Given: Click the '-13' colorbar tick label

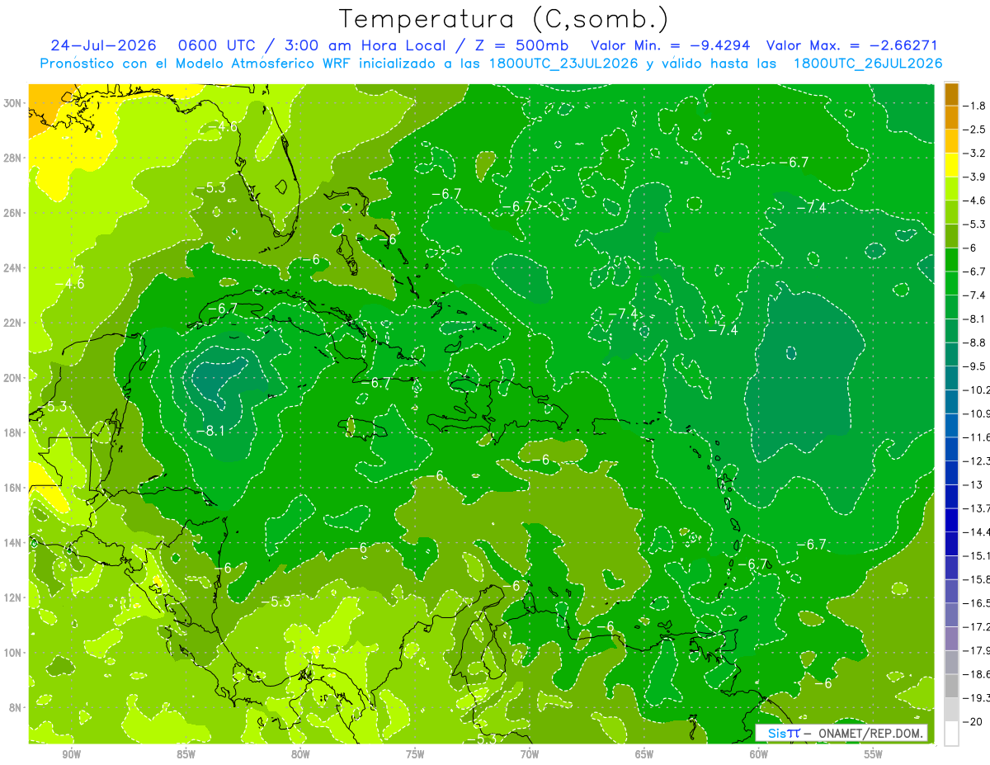Looking at the screenshot, I should pos(973,484).
